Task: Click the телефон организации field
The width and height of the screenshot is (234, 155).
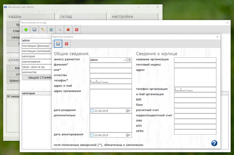Action: click(x=195, y=90)
